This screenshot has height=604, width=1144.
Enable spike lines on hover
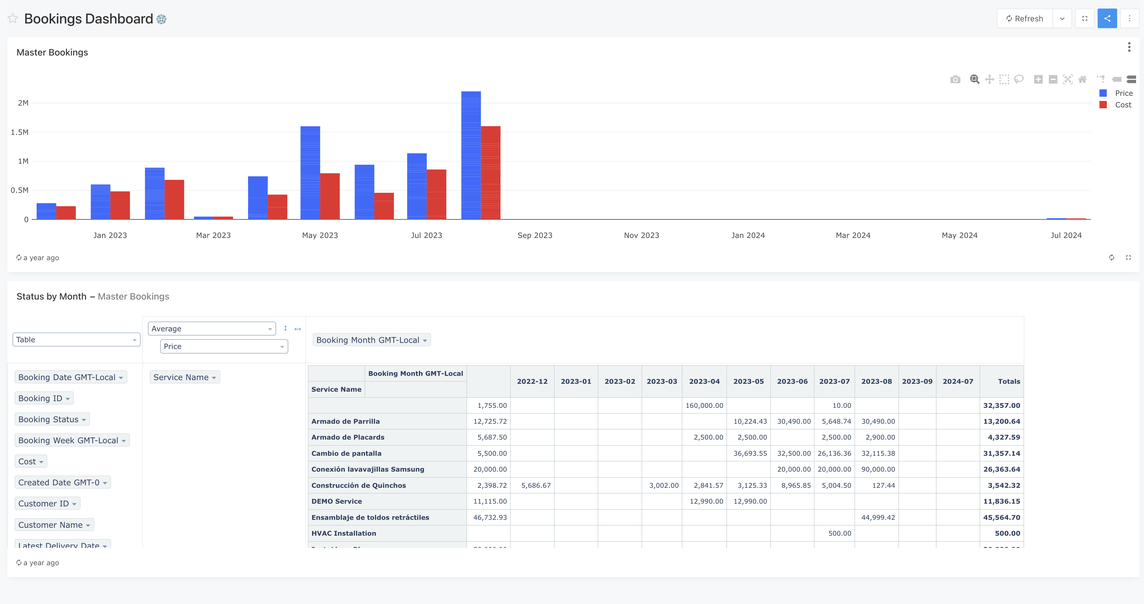coord(1101,79)
